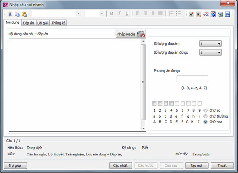The image size is (238, 173).
Task: Check the answer box above 4 / D
Action: coord(171,103)
